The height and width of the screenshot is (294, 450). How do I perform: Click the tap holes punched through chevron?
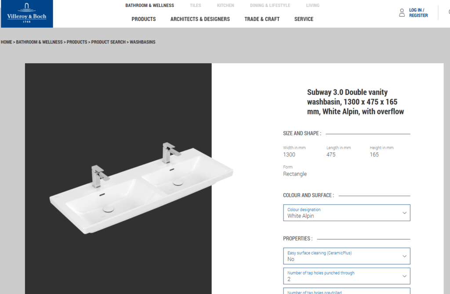click(x=404, y=276)
